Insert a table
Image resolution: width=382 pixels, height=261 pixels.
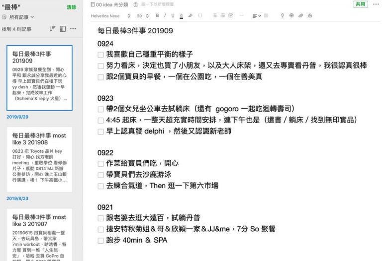266,15
